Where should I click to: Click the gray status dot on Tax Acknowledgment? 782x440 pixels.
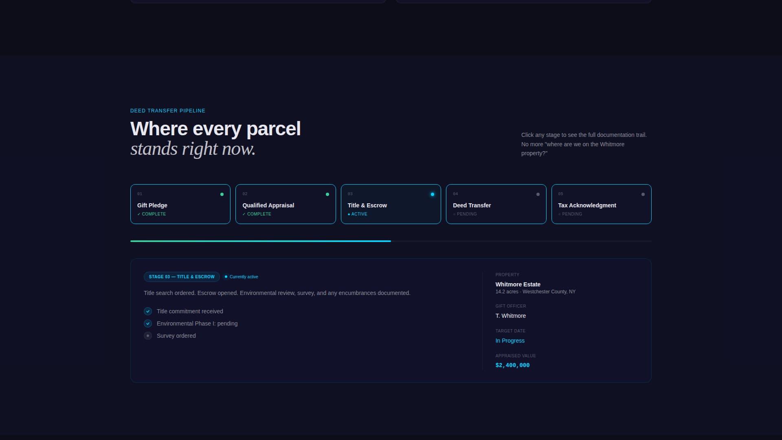tap(643, 194)
